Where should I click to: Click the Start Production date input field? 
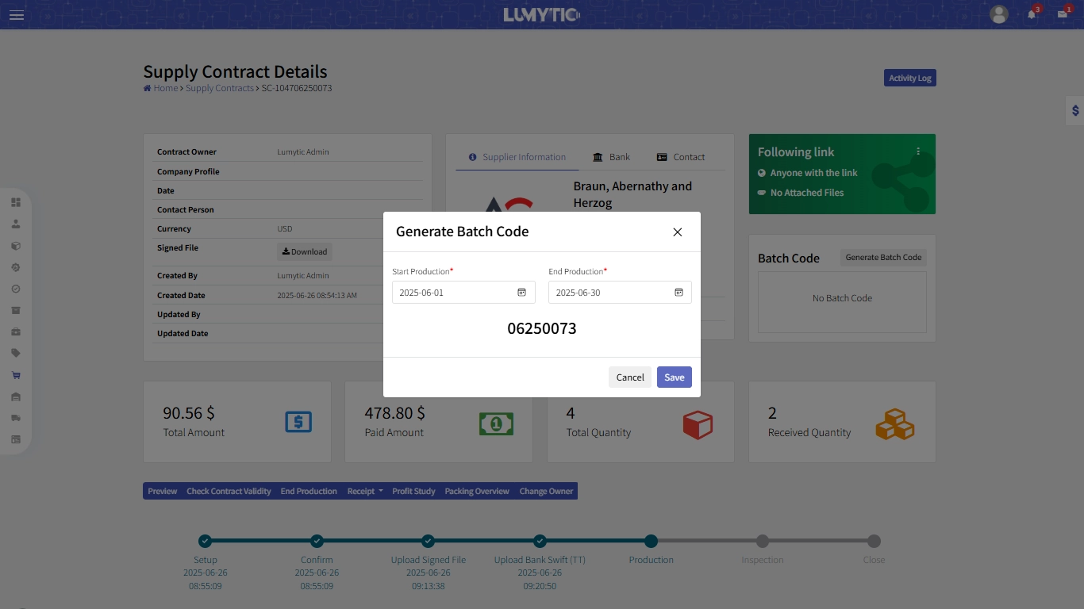(x=452, y=292)
